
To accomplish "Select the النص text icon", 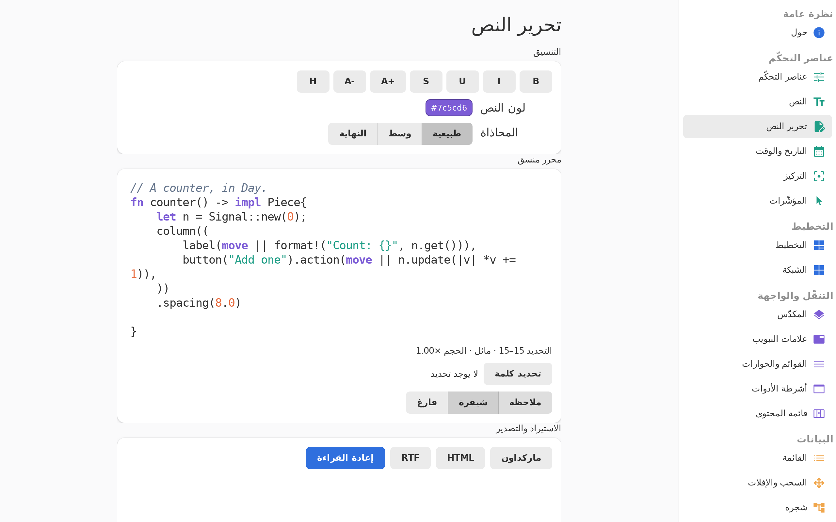I will click(x=819, y=102).
